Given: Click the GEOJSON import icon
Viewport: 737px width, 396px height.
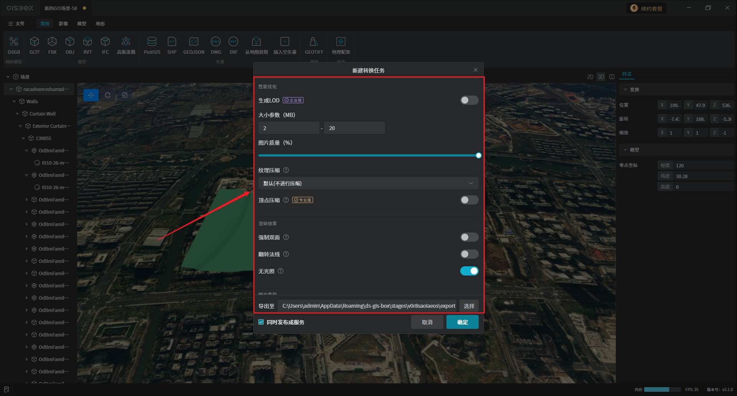Looking at the screenshot, I should coord(194,41).
